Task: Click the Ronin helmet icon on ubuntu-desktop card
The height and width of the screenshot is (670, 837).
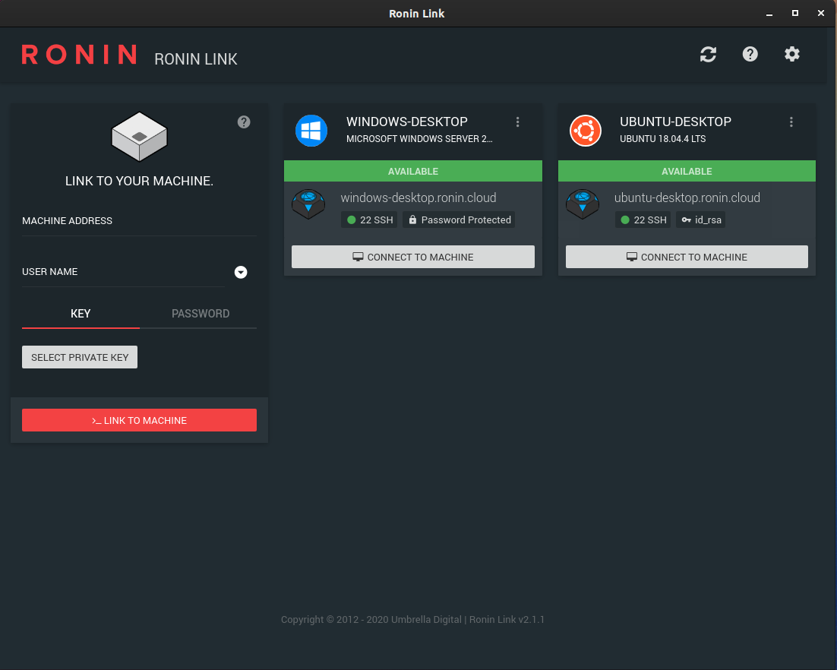Action: click(x=583, y=204)
